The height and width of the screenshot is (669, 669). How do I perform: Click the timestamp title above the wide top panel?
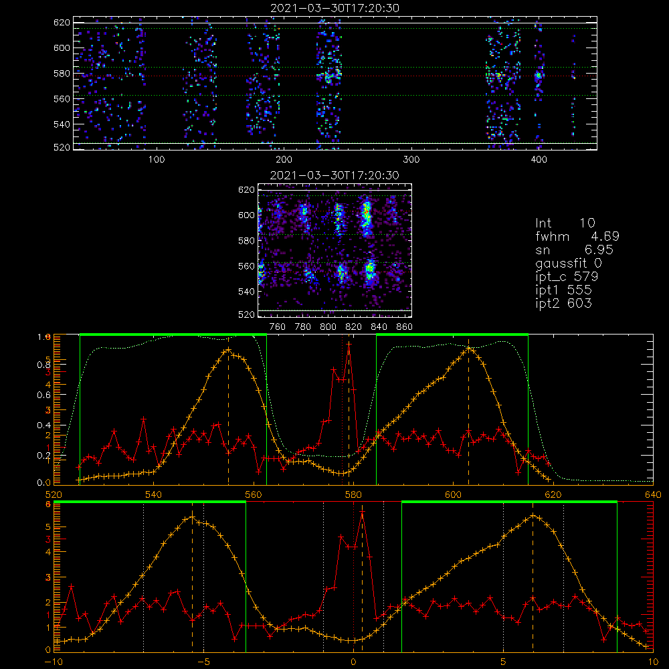tap(334, 7)
